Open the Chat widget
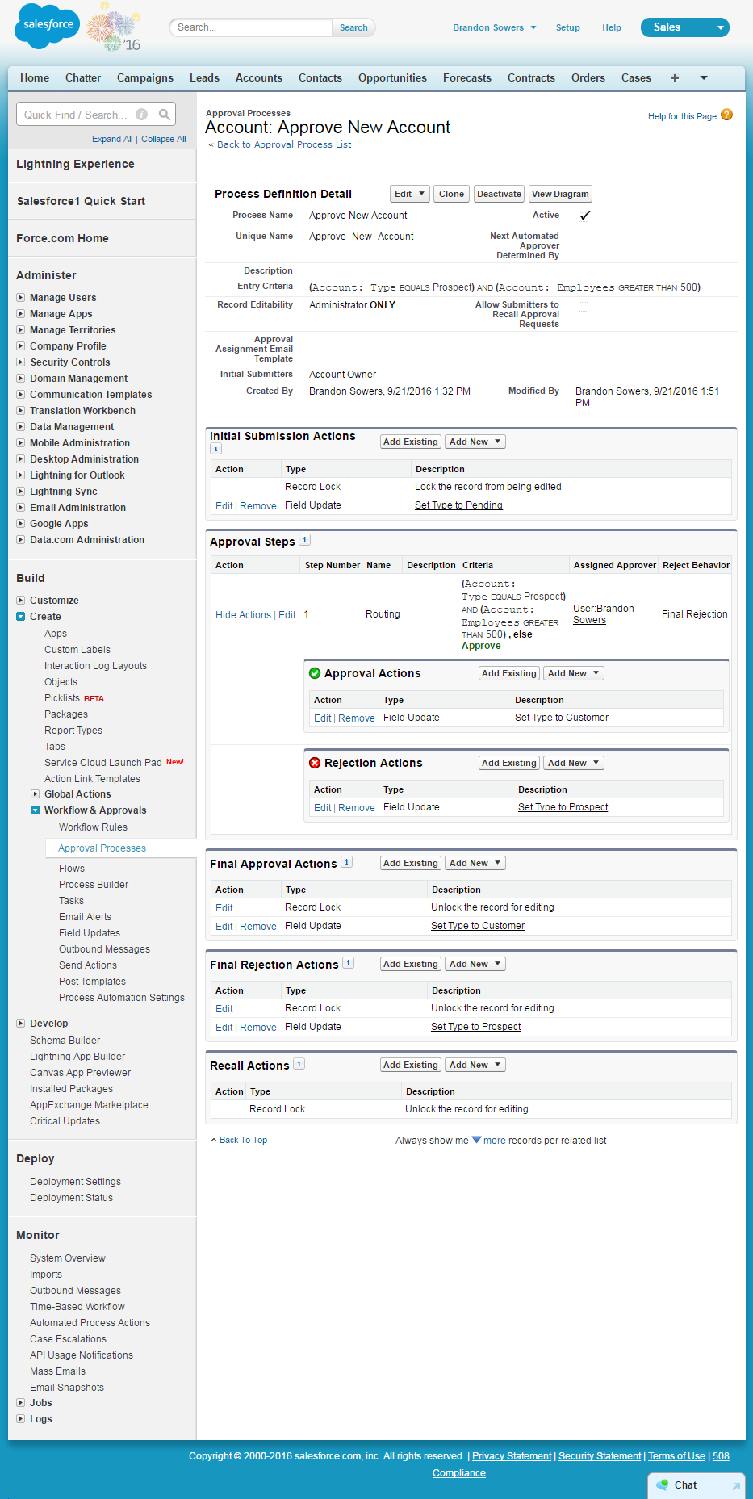Viewport: 753px width, 1499px height. click(x=697, y=1485)
